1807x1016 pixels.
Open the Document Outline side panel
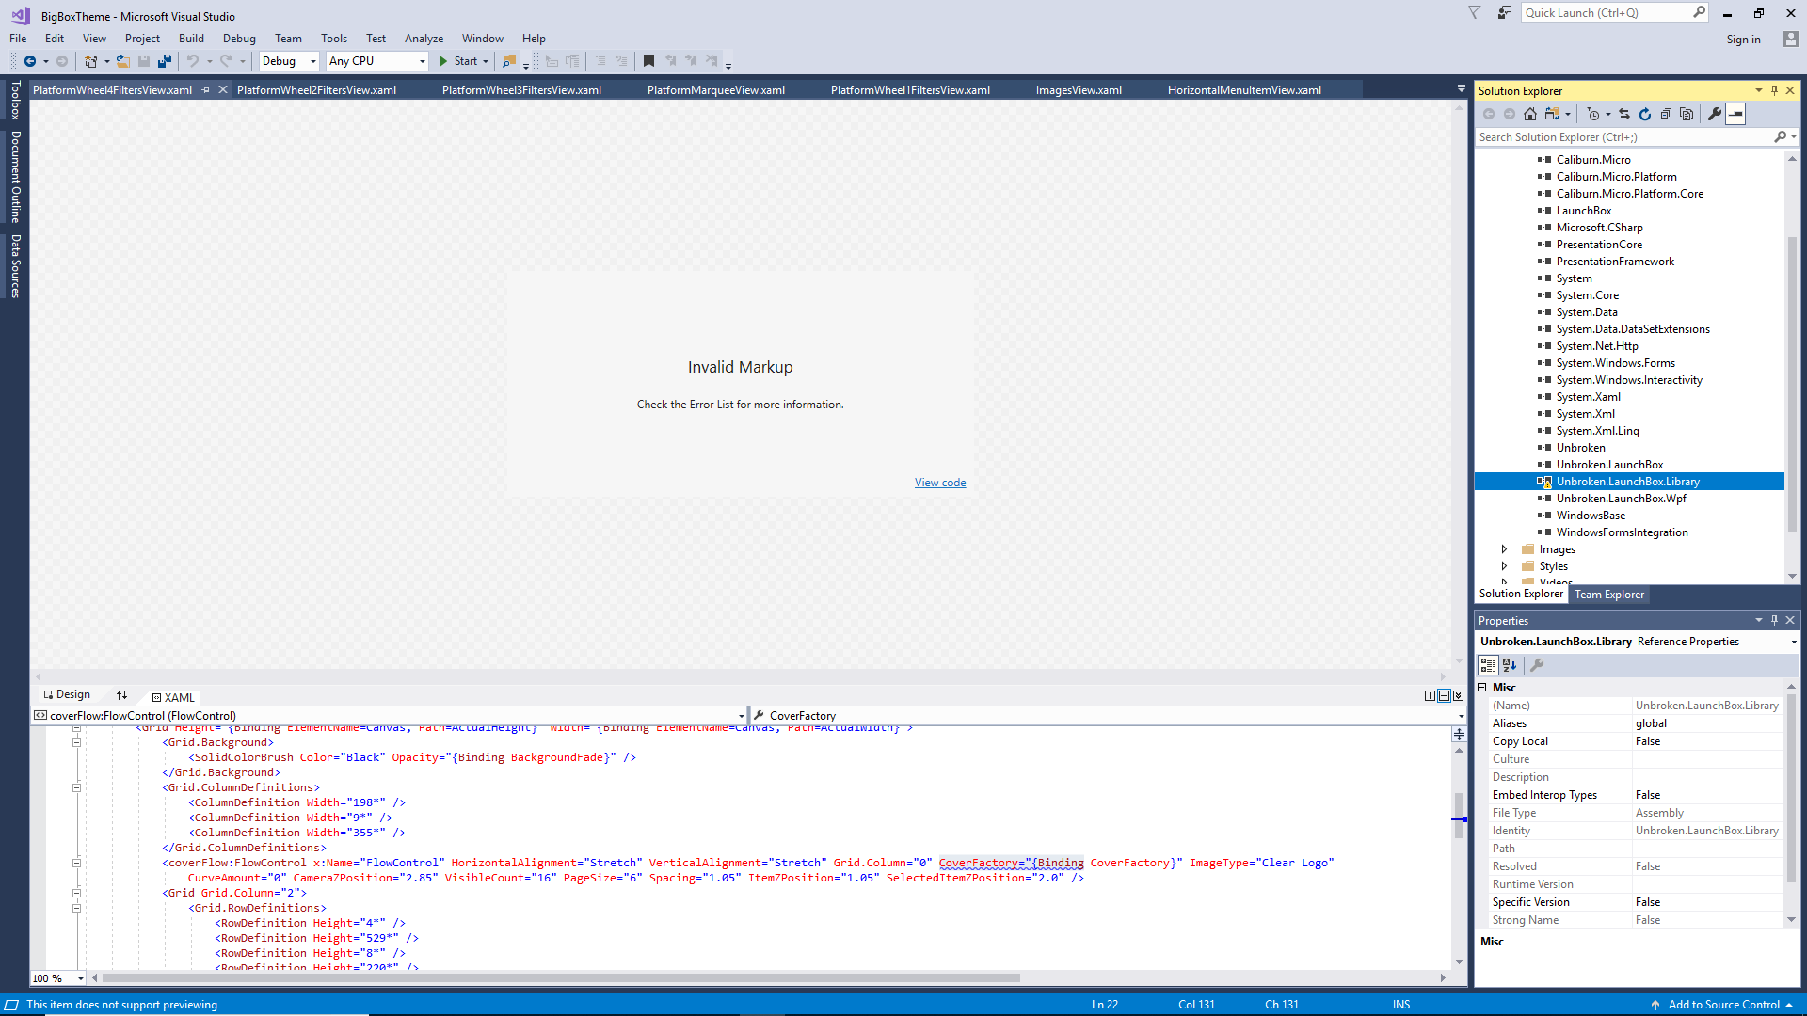(x=15, y=177)
